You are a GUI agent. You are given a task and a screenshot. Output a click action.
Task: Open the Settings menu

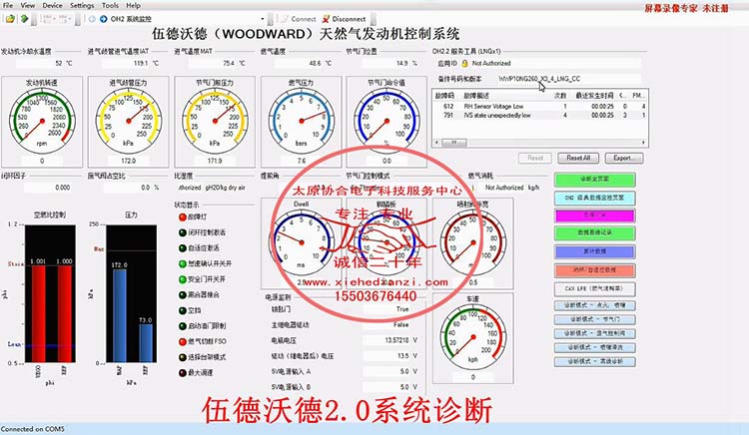click(82, 5)
